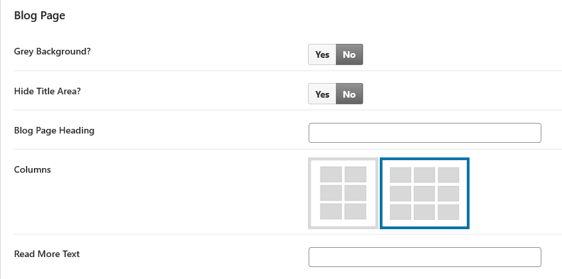Click bottom-left tile of three-column layout icon
This screenshot has width=562, height=279.
(400, 212)
